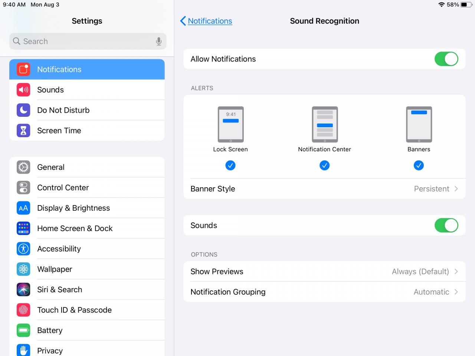Tap the microphone dictation icon in search
475x356 pixels.
(159, 41)
